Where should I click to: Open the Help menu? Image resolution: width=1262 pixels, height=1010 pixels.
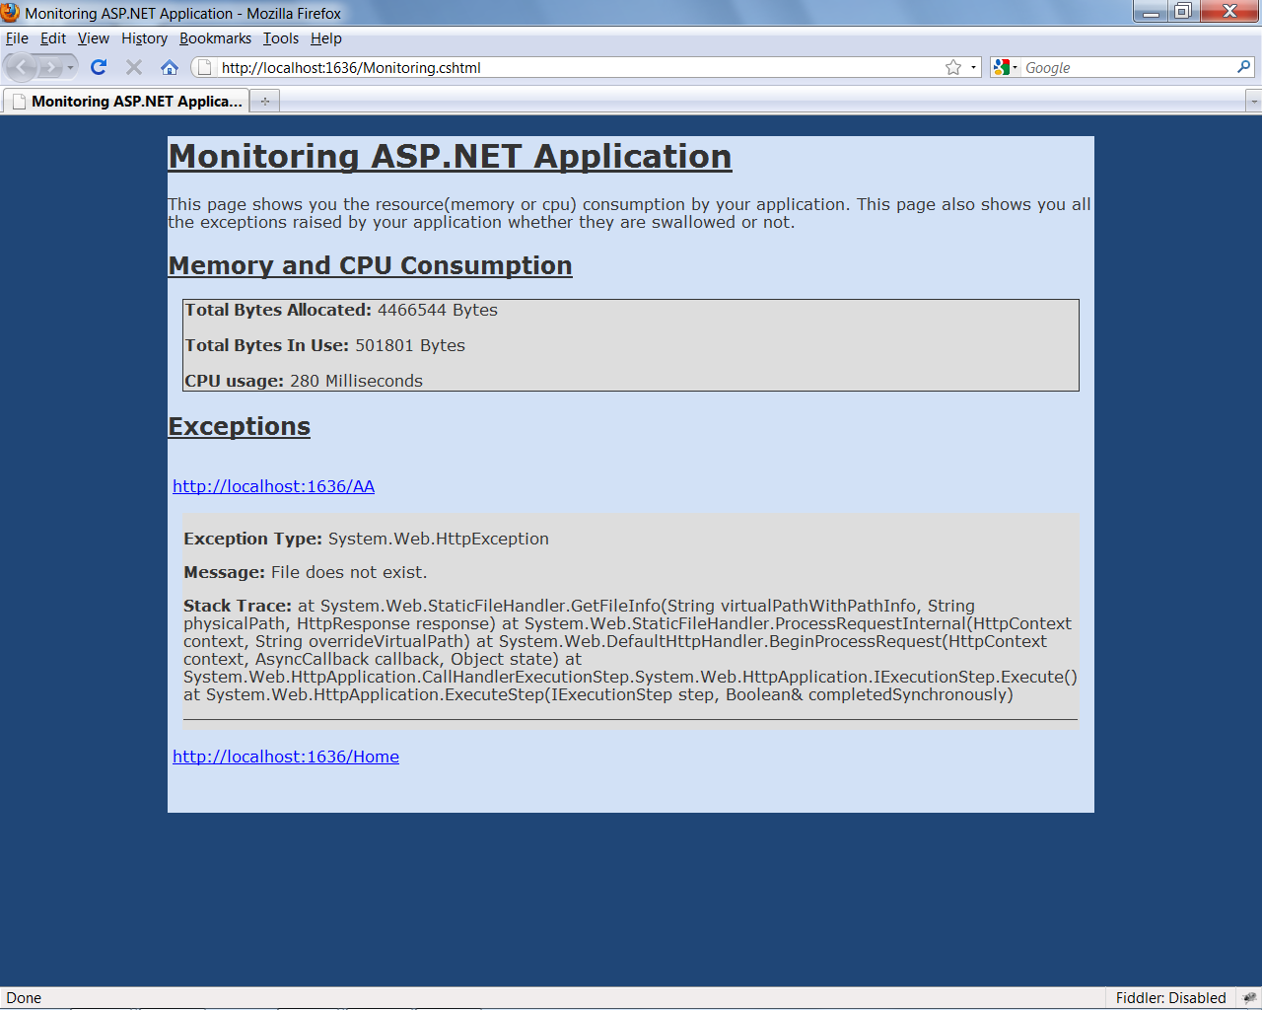coord(326,38)
